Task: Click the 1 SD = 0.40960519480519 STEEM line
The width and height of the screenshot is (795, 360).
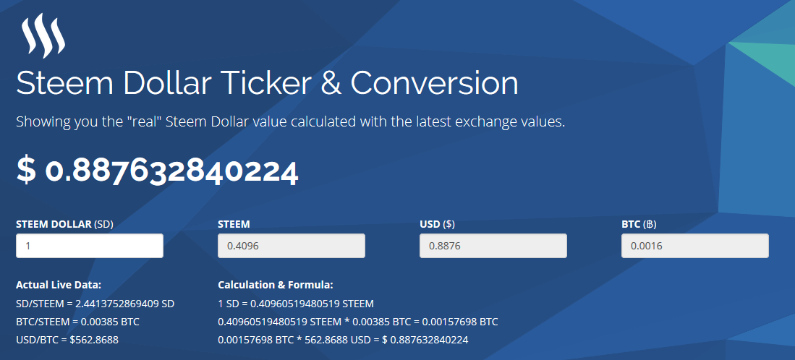Action: point(296,304)
